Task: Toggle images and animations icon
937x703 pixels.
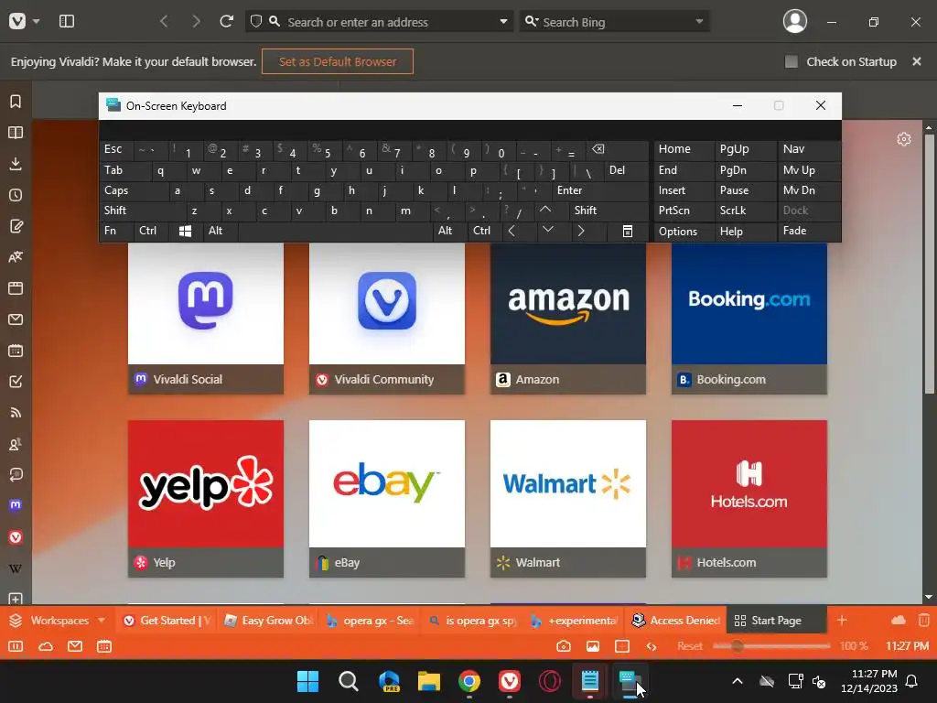Action: click(x=593, y=646)
